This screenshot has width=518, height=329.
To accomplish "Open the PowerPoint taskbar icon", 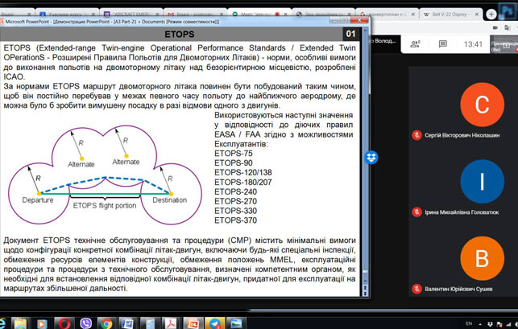I will coord(193,322).
